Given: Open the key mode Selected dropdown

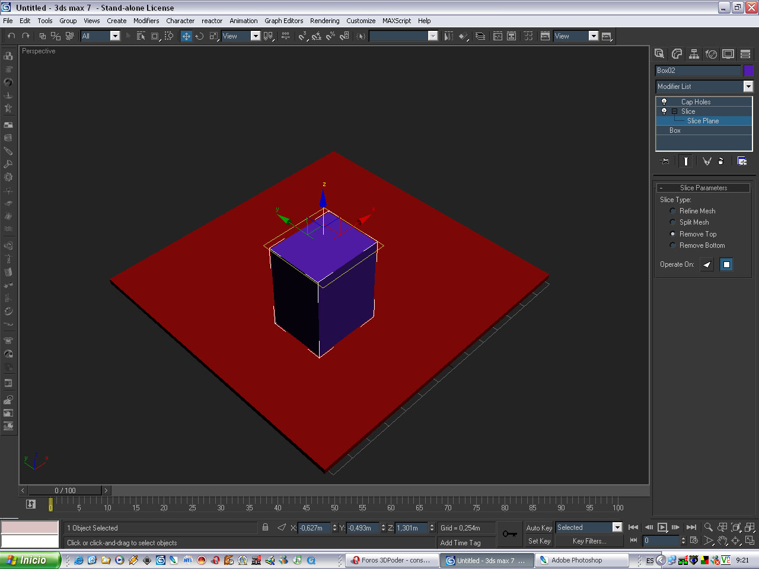Looking at the screenshot, I should point(589,528).
